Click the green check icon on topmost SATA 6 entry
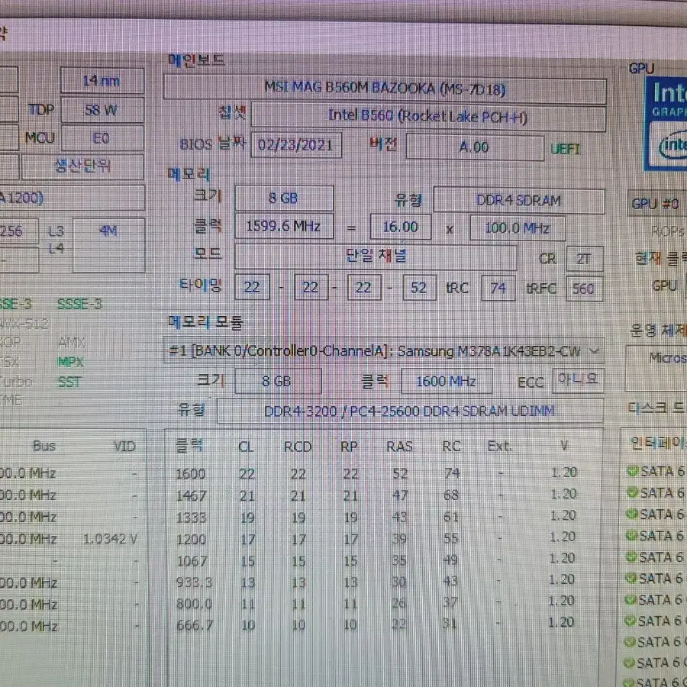687x687 pixels. pyautogui.click(x=632, y=471)
